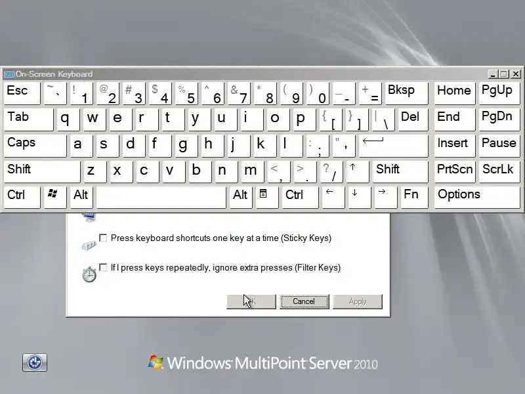Viewport: 525px width, 394px height.
Task: Enable the Sticky Keys checkbox
Action: pyautogui.click(x=103, y=238)
